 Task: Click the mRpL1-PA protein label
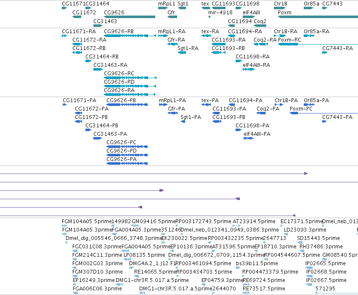point(172,100)
